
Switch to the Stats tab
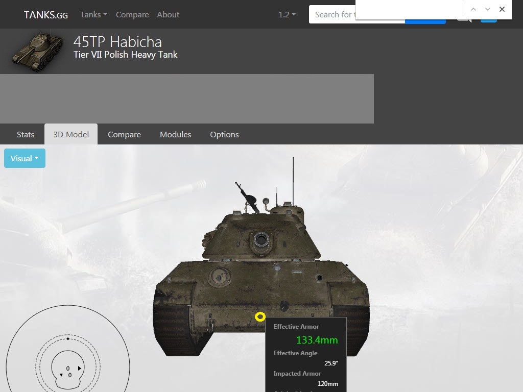pyautogui.click(x=26, y=134)
